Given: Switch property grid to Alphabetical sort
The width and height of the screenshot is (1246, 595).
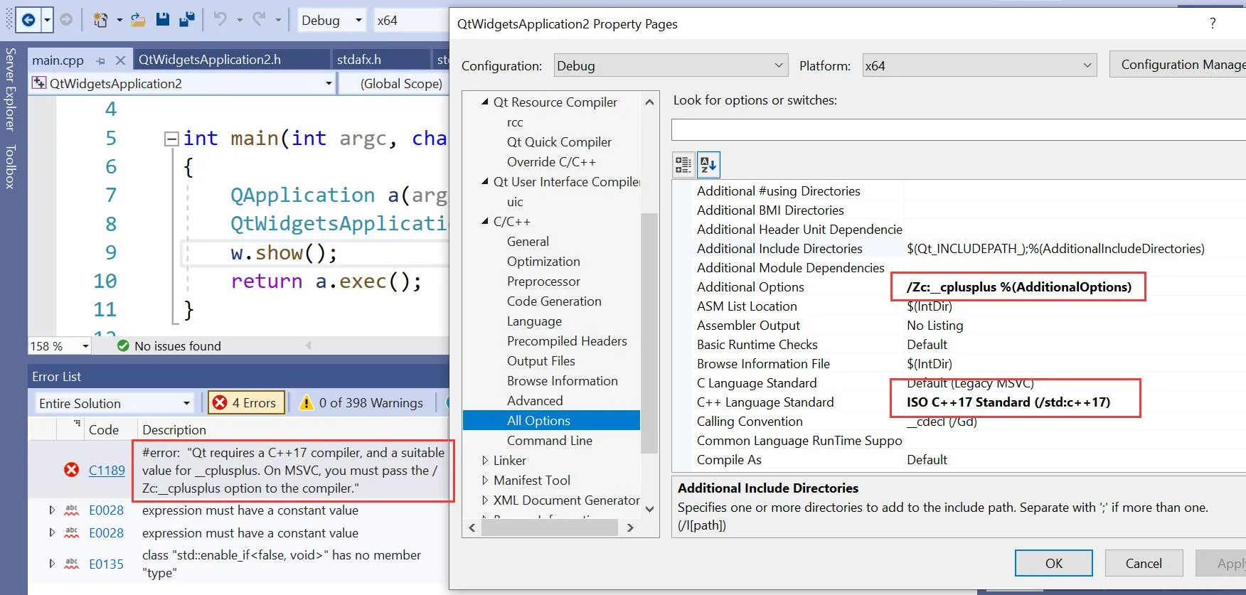Looking at the screenshot, I should [708, 165].
